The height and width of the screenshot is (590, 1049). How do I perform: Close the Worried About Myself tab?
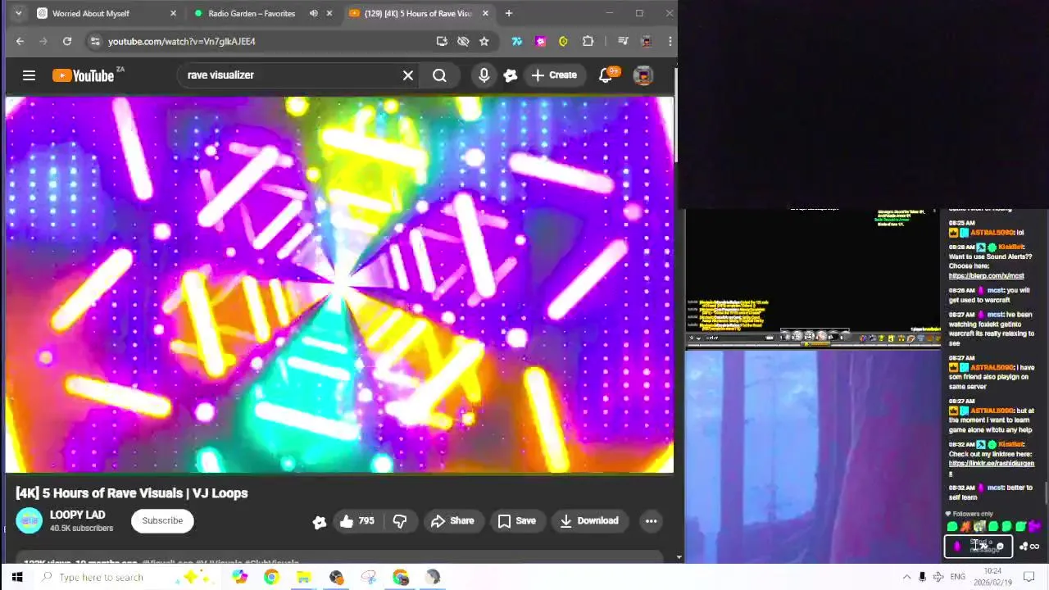click(173, 13)
